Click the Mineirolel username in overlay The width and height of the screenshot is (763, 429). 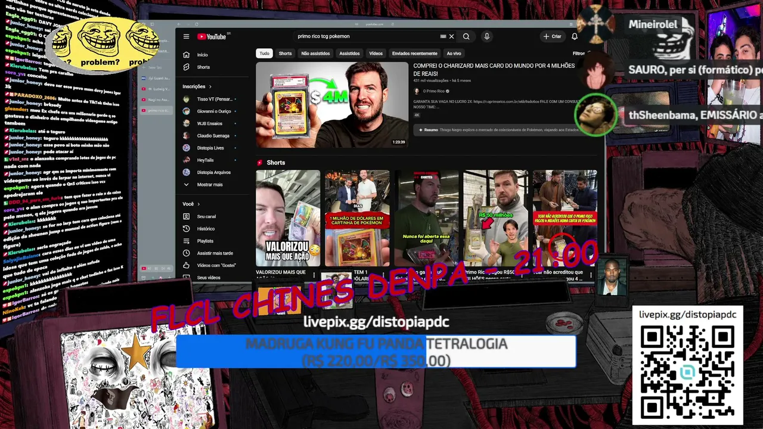(x=653, y=24)
